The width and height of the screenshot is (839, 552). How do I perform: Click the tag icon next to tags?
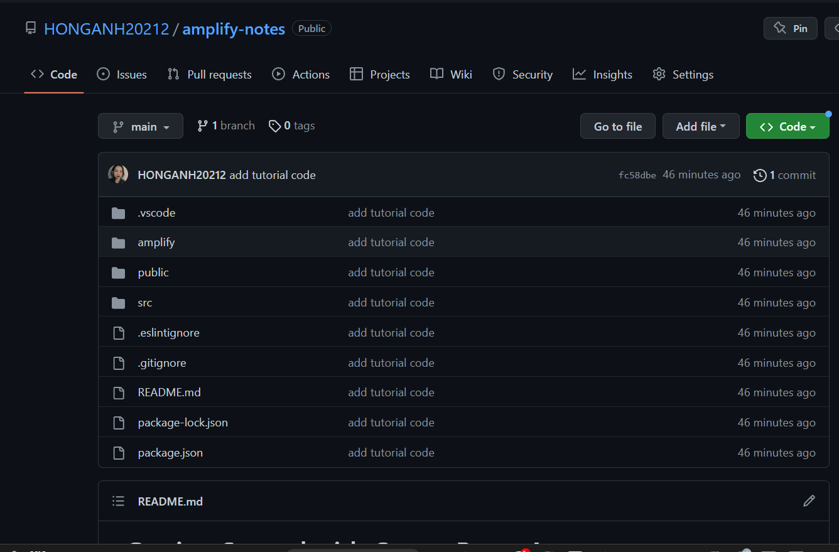tap(274, 126)
